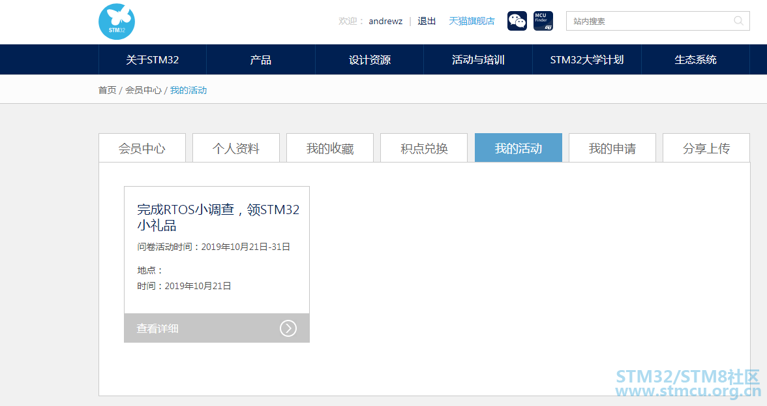This screenshot has height=406, width=767.
Task: Open the WeChat icon in header
Action: coord(517,21)
